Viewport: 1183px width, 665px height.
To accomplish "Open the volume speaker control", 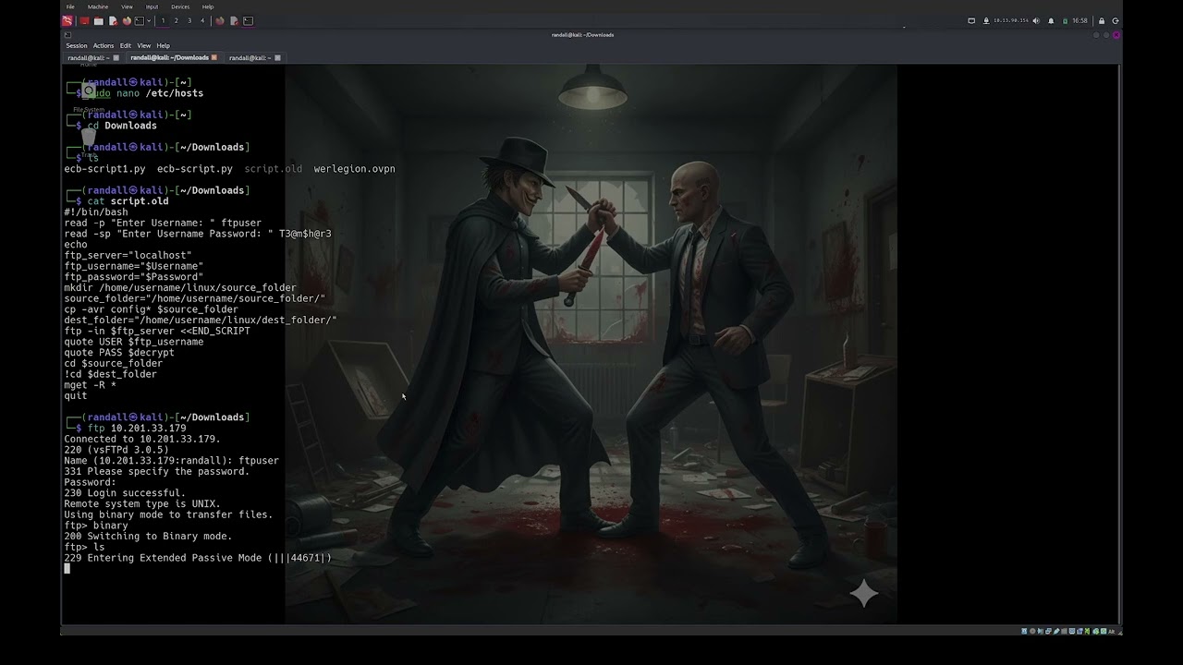I will click(x=1036, y=20).
